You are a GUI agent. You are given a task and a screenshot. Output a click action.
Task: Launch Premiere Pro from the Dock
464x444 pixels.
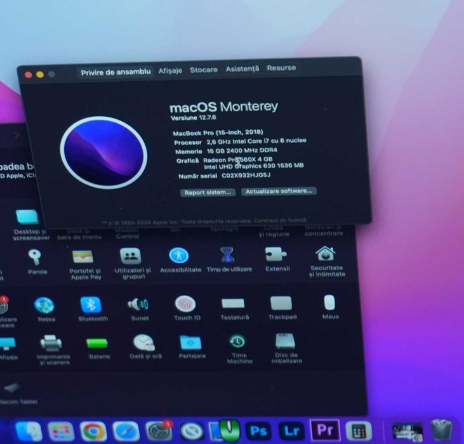click(324, 429)
